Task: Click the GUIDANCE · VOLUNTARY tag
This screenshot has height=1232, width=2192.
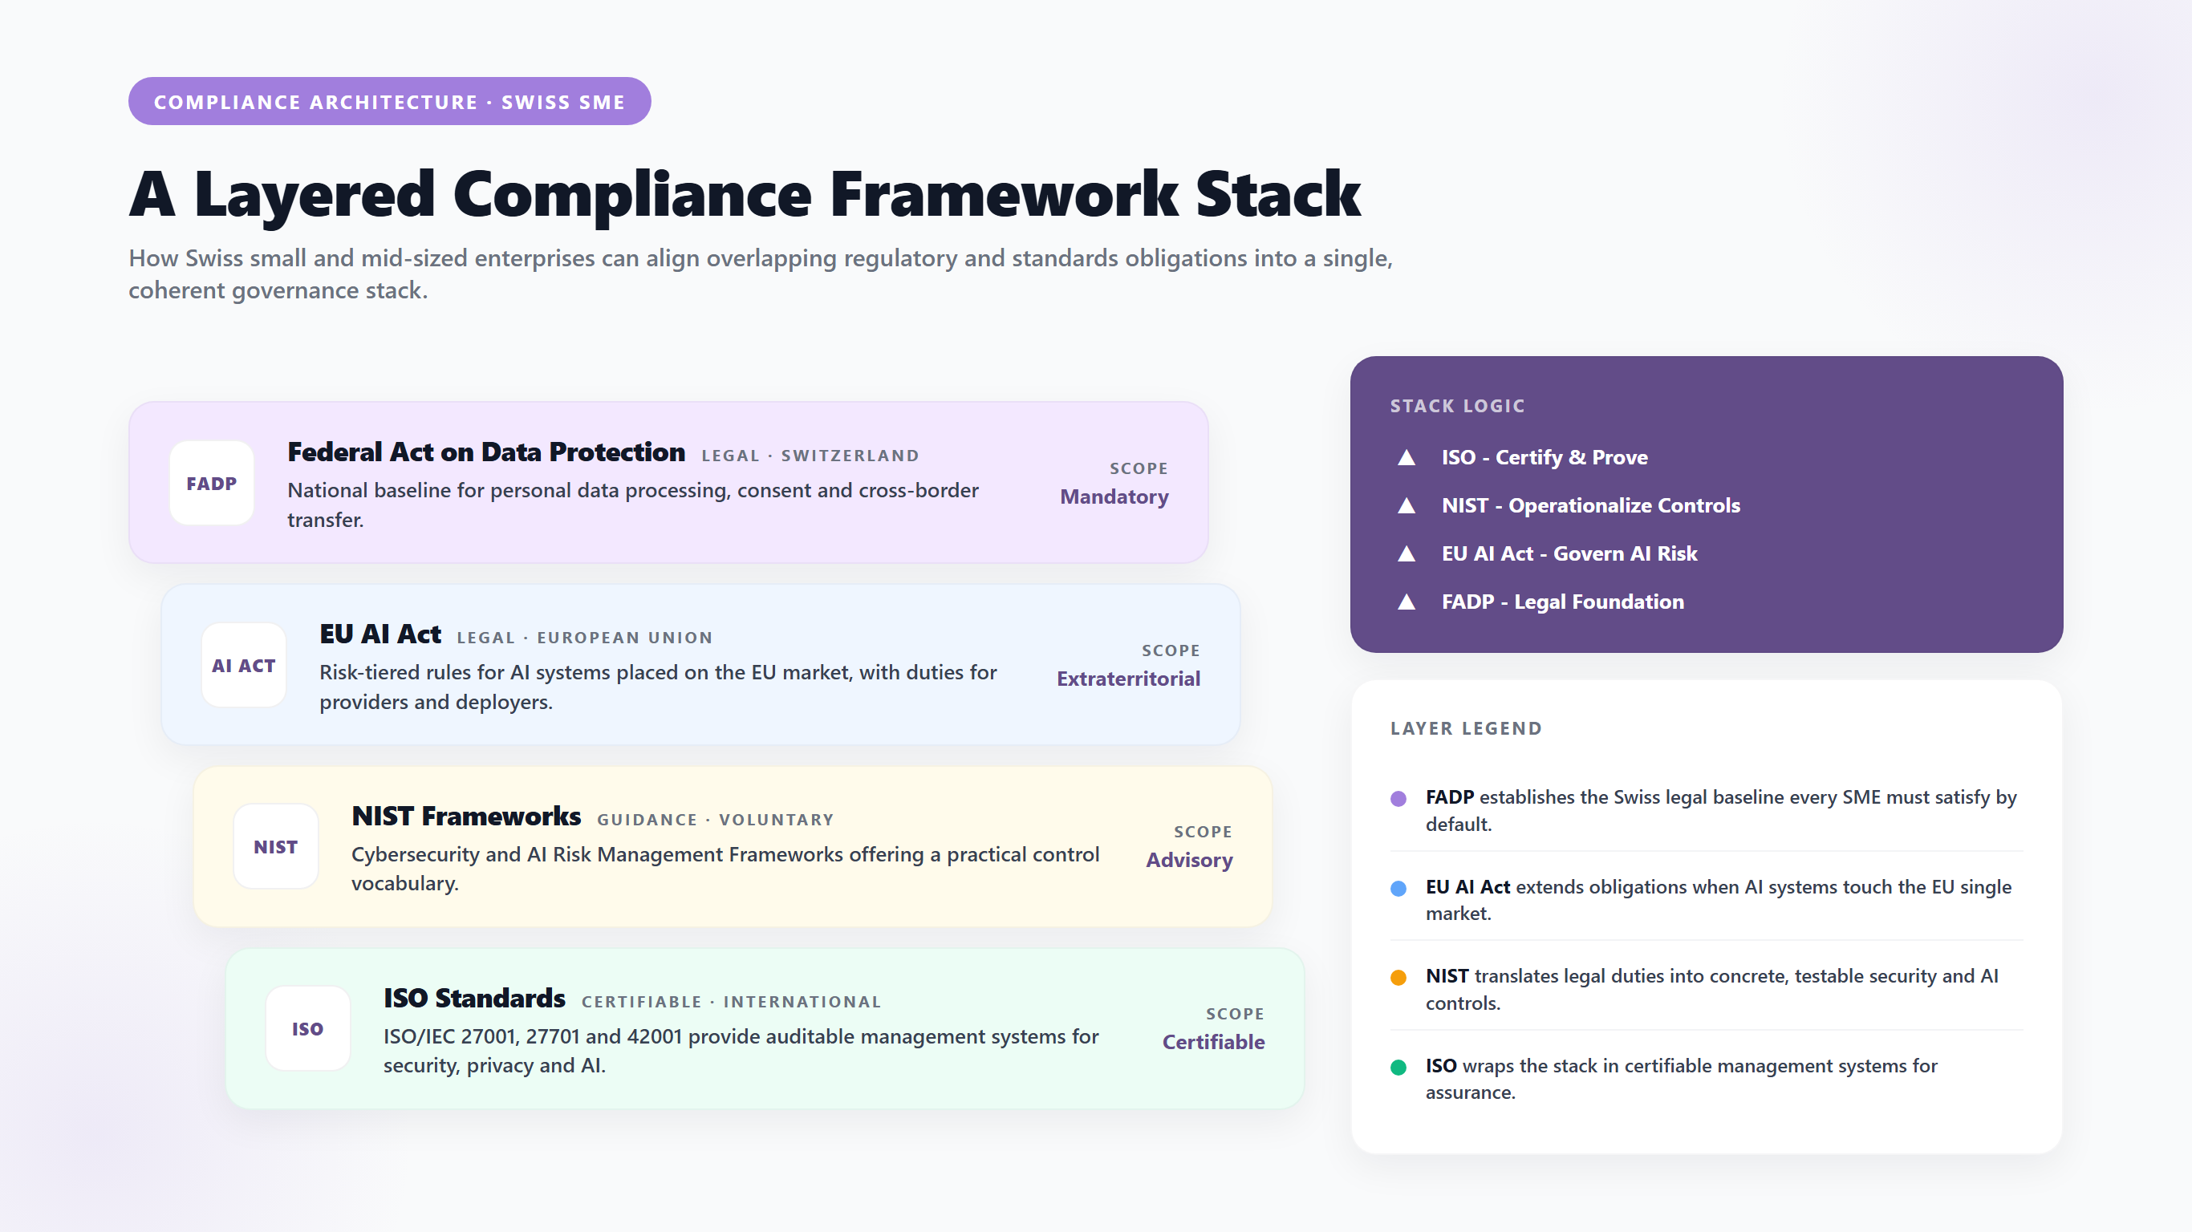Action: [716, 821]
